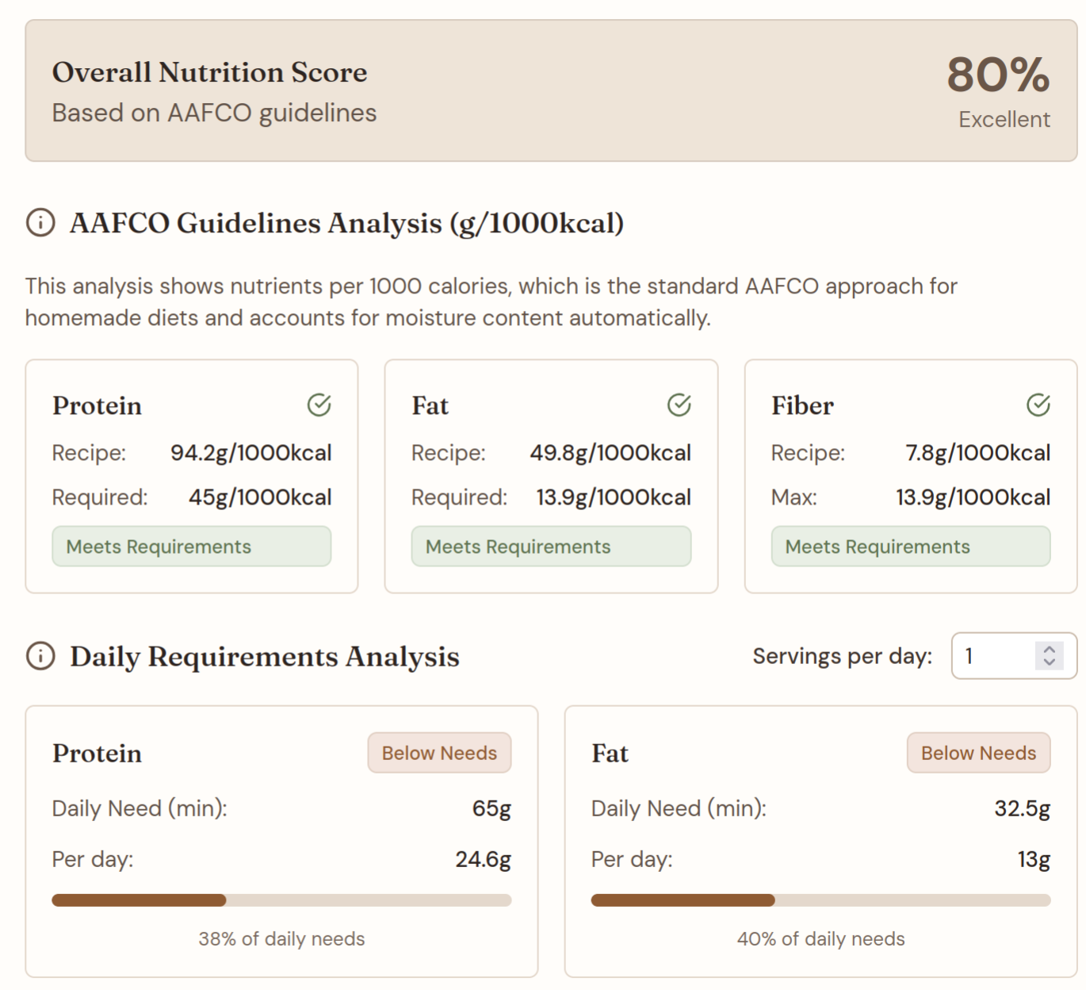Click the Protein Below Needs badge
1086x990 pixels.
coord(438,752)
